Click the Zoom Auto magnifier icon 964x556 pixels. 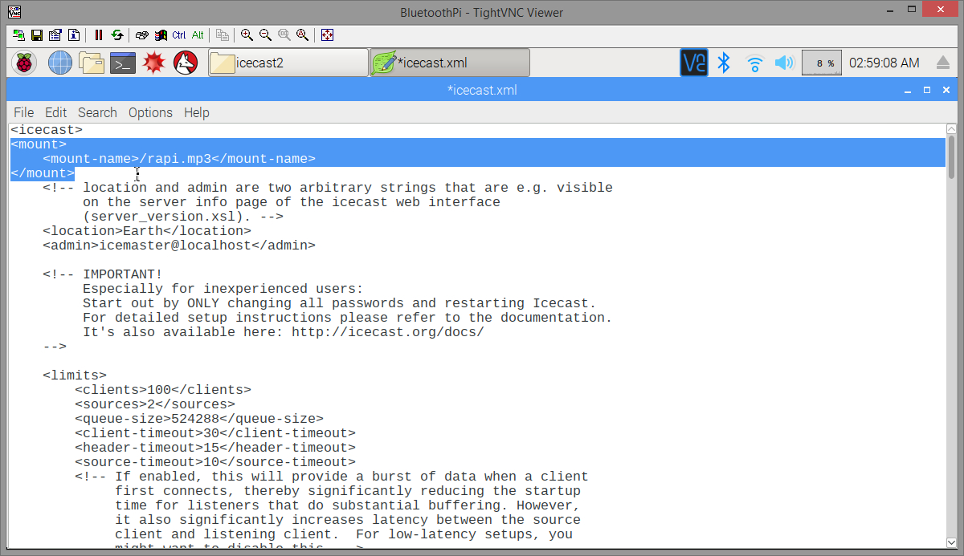tap(303, 35)
